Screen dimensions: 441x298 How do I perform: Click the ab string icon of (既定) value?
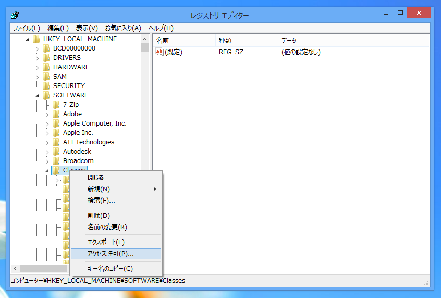159,52
